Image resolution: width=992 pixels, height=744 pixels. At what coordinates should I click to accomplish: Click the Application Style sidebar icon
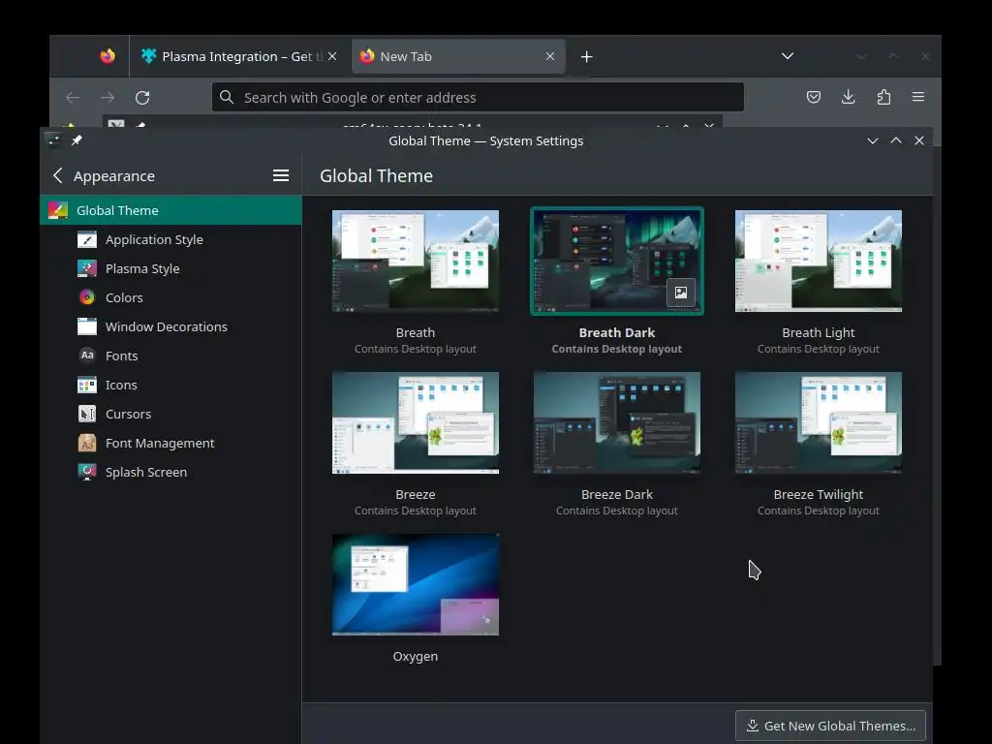click(x=86, y=240)
